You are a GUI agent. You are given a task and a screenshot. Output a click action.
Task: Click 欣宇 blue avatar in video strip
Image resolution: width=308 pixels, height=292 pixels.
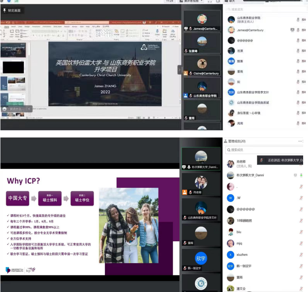point(201,258)
